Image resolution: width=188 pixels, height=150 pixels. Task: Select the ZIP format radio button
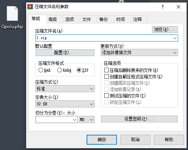coord(79,70)
